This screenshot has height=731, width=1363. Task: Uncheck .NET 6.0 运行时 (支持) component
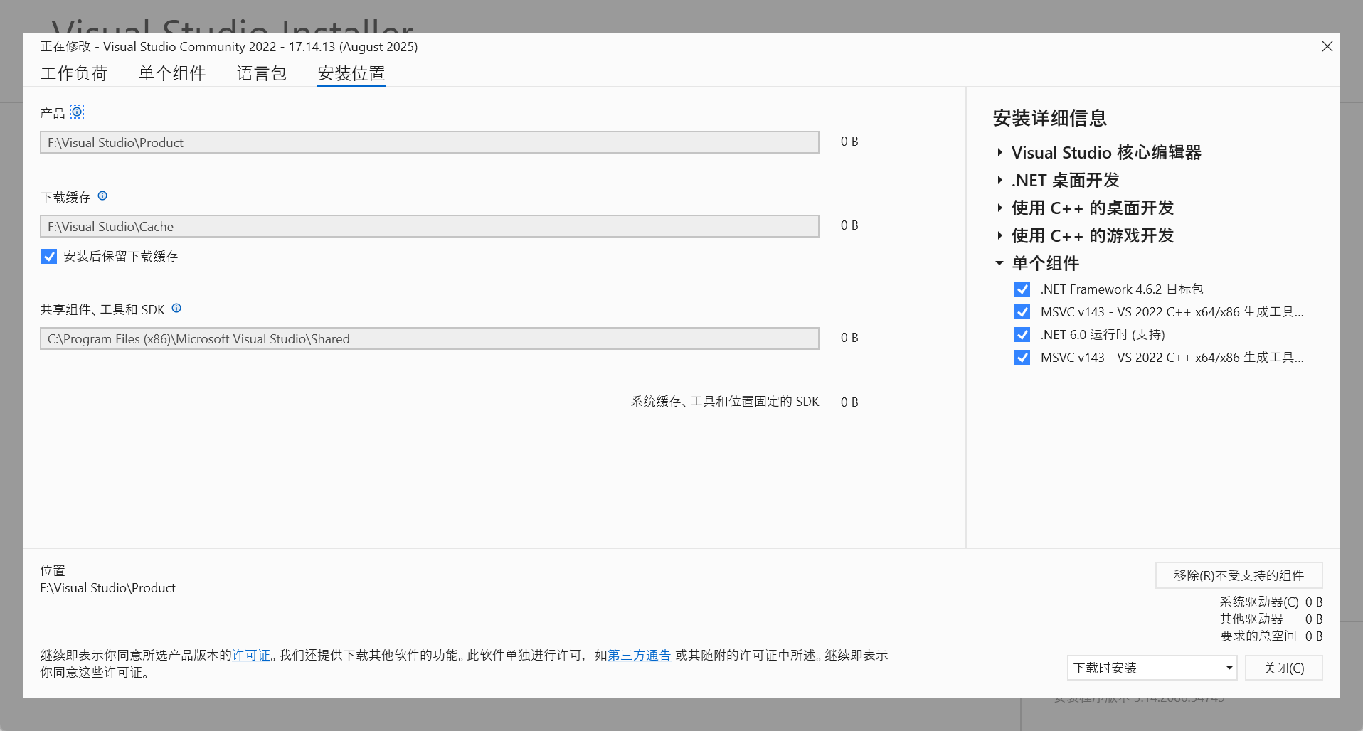click(x=1022, y=335)
